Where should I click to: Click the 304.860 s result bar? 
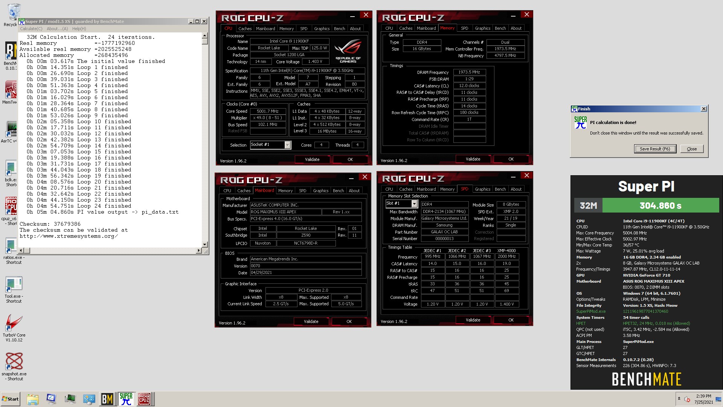click(x=660, y=206)
